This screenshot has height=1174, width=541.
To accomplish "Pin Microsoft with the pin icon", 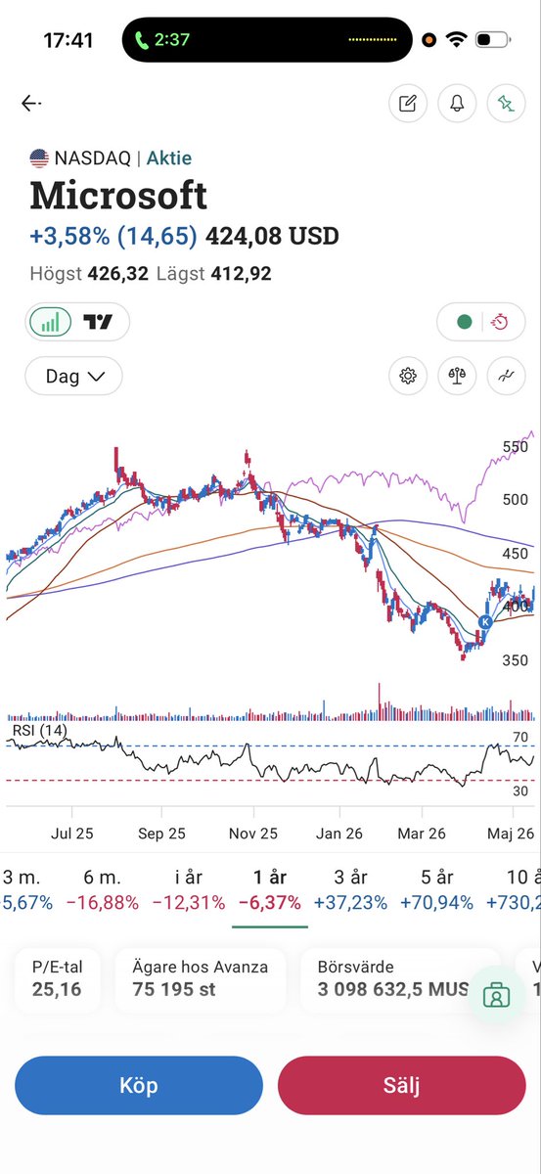I will coord(506,104).
